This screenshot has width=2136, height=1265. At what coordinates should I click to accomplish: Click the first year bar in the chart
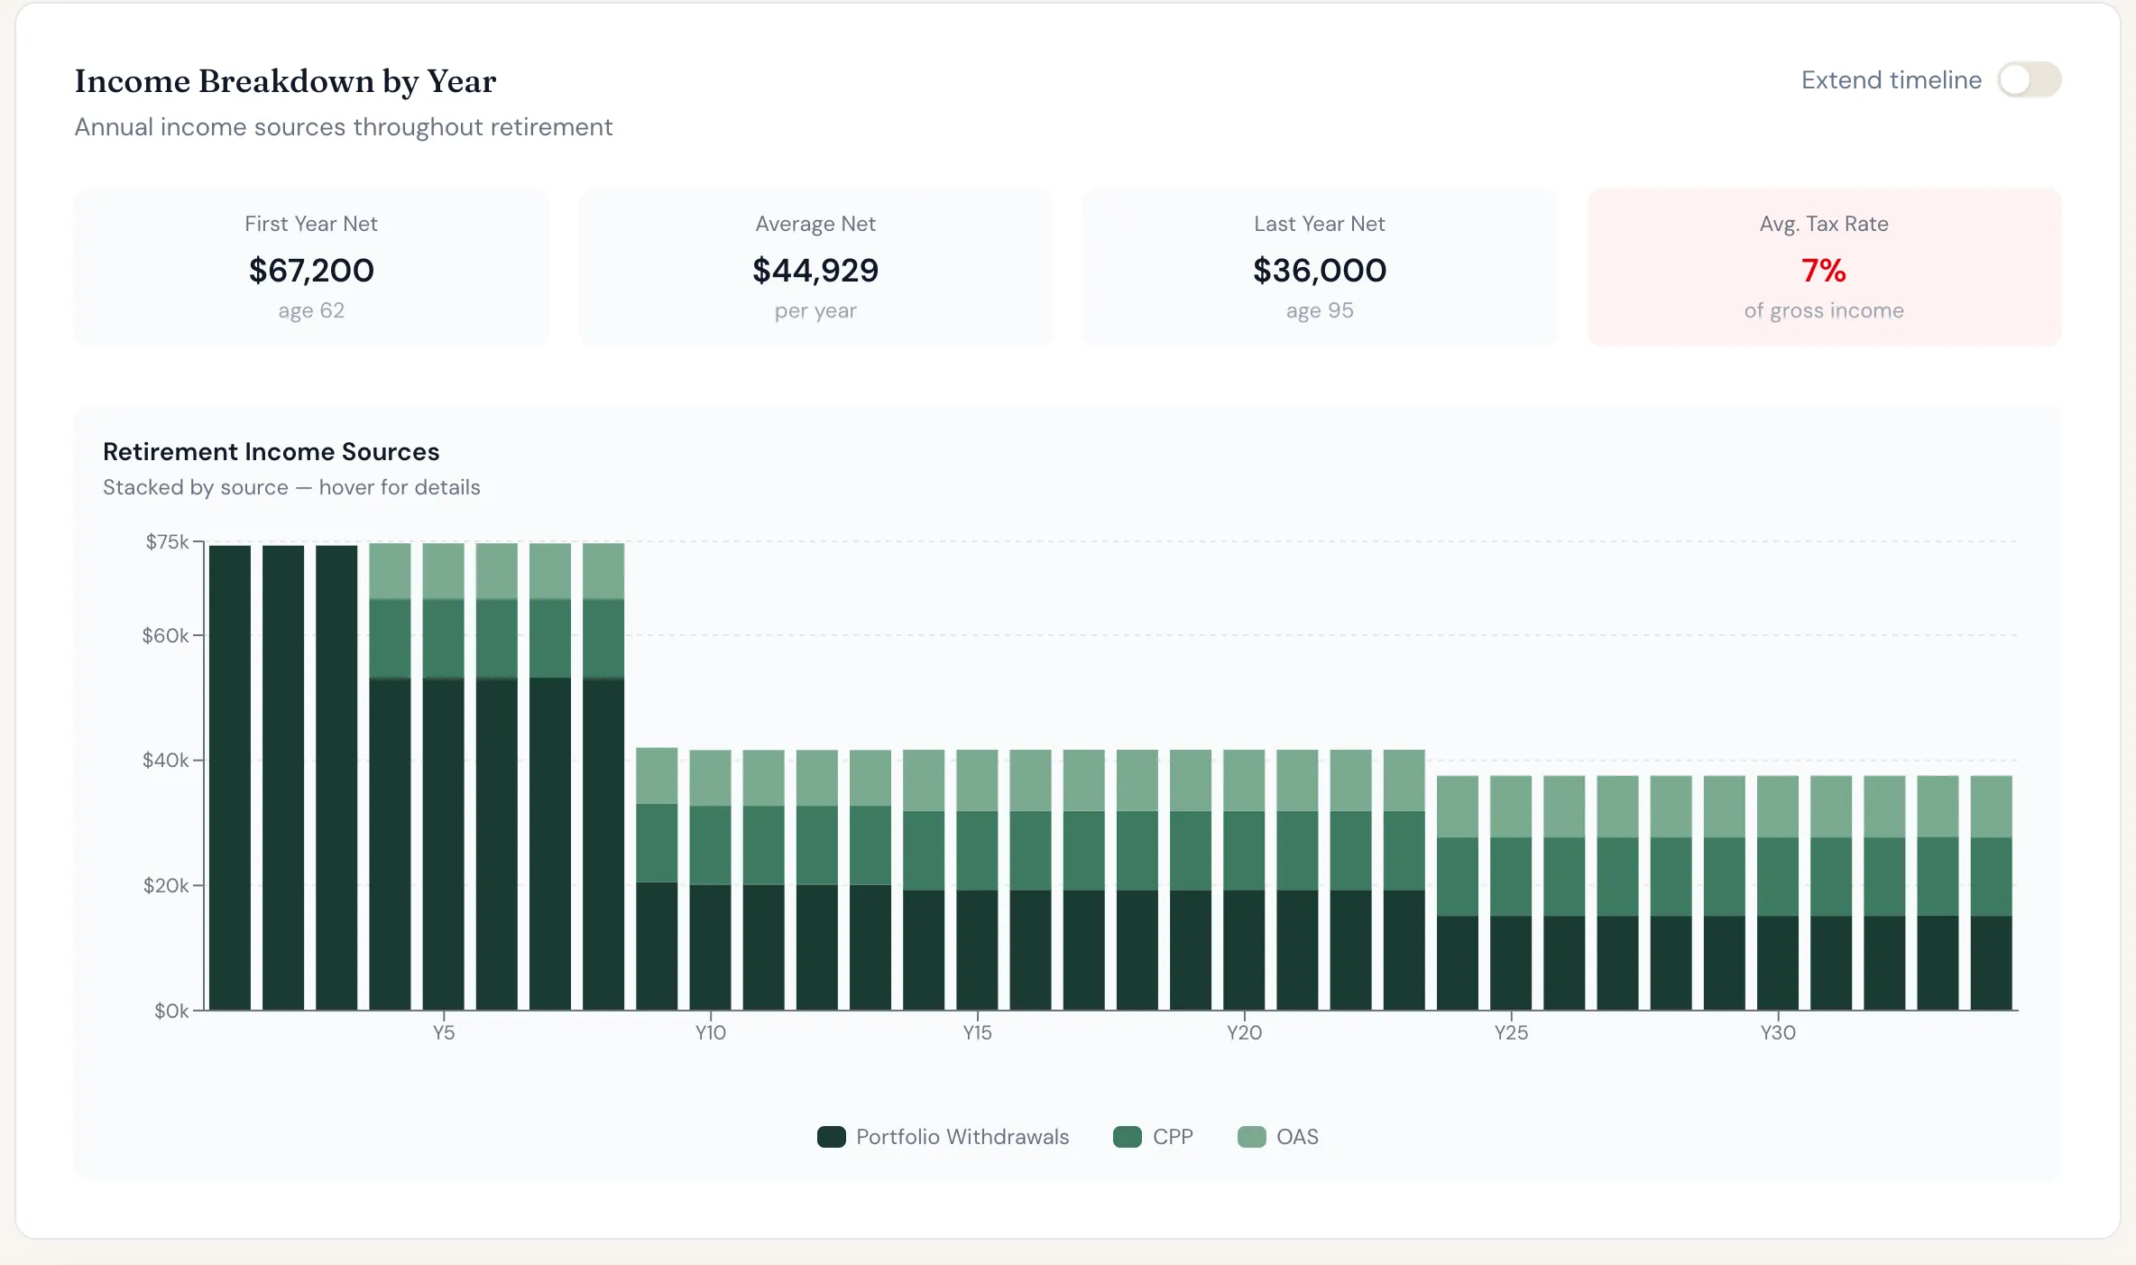[x=230, y=777]
